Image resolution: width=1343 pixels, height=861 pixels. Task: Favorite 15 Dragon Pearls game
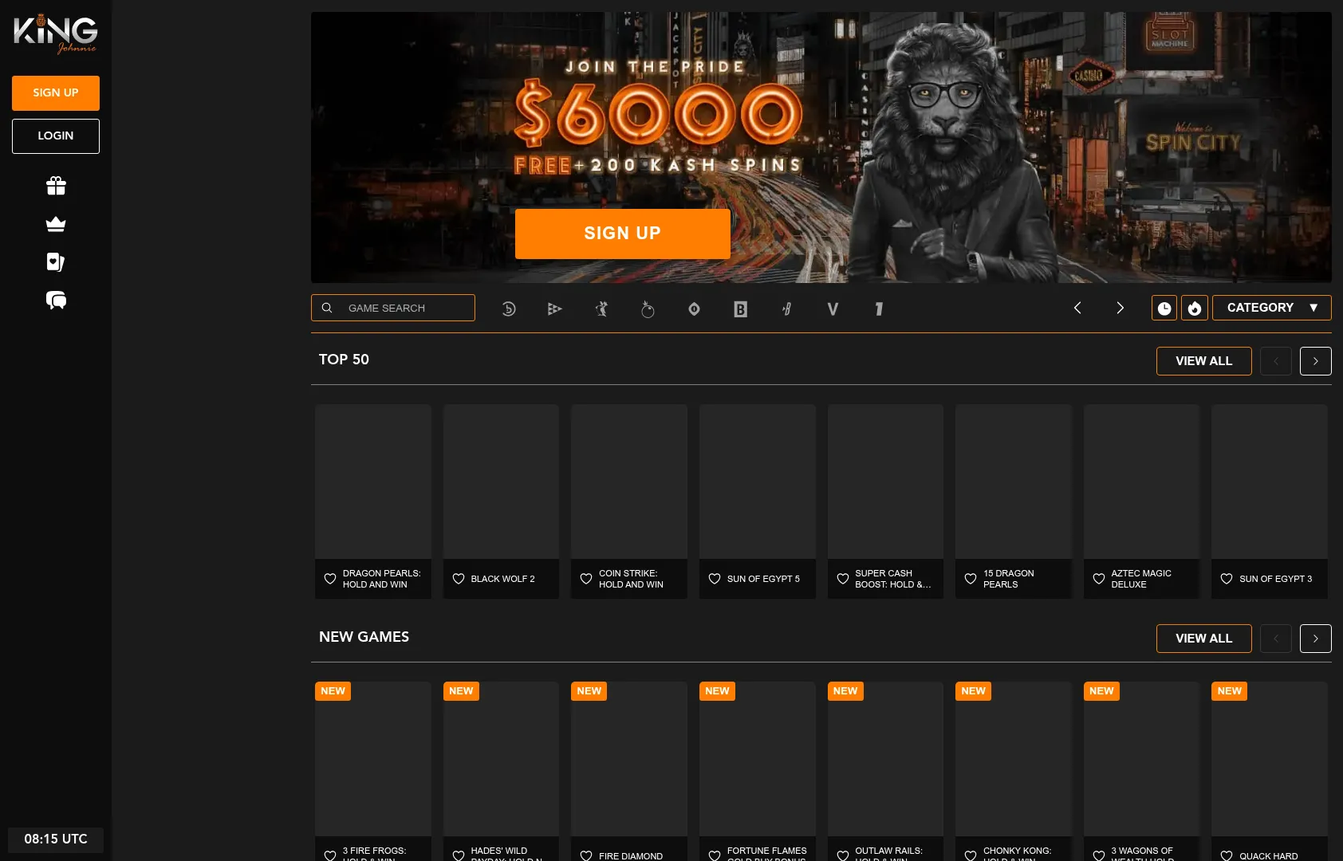pos(971,579)
